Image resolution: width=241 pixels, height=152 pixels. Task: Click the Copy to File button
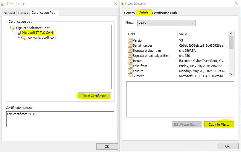point(219,124)
